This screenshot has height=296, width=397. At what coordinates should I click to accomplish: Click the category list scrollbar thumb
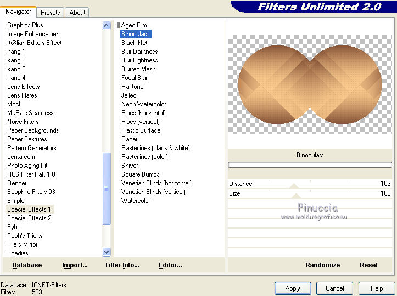pos(107,189)
